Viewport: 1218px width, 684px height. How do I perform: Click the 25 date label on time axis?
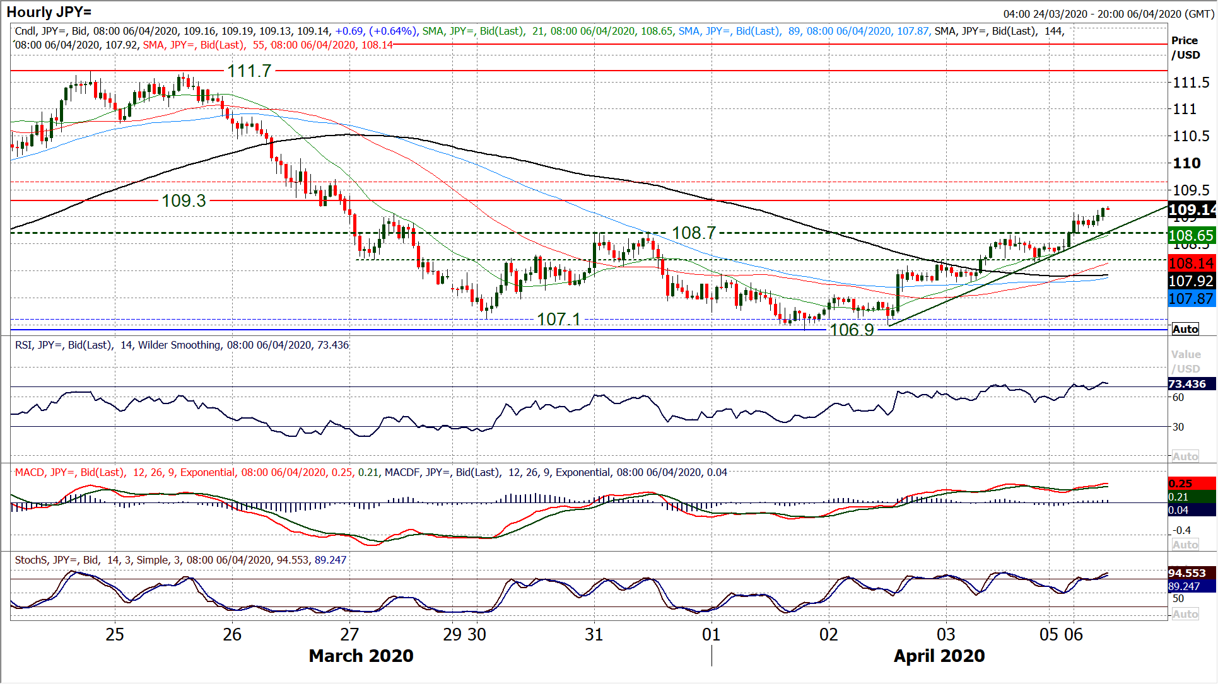[x=115, y=635]
